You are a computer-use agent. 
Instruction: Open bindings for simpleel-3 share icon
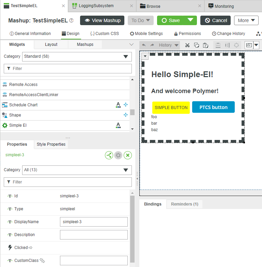click(109, 155)
